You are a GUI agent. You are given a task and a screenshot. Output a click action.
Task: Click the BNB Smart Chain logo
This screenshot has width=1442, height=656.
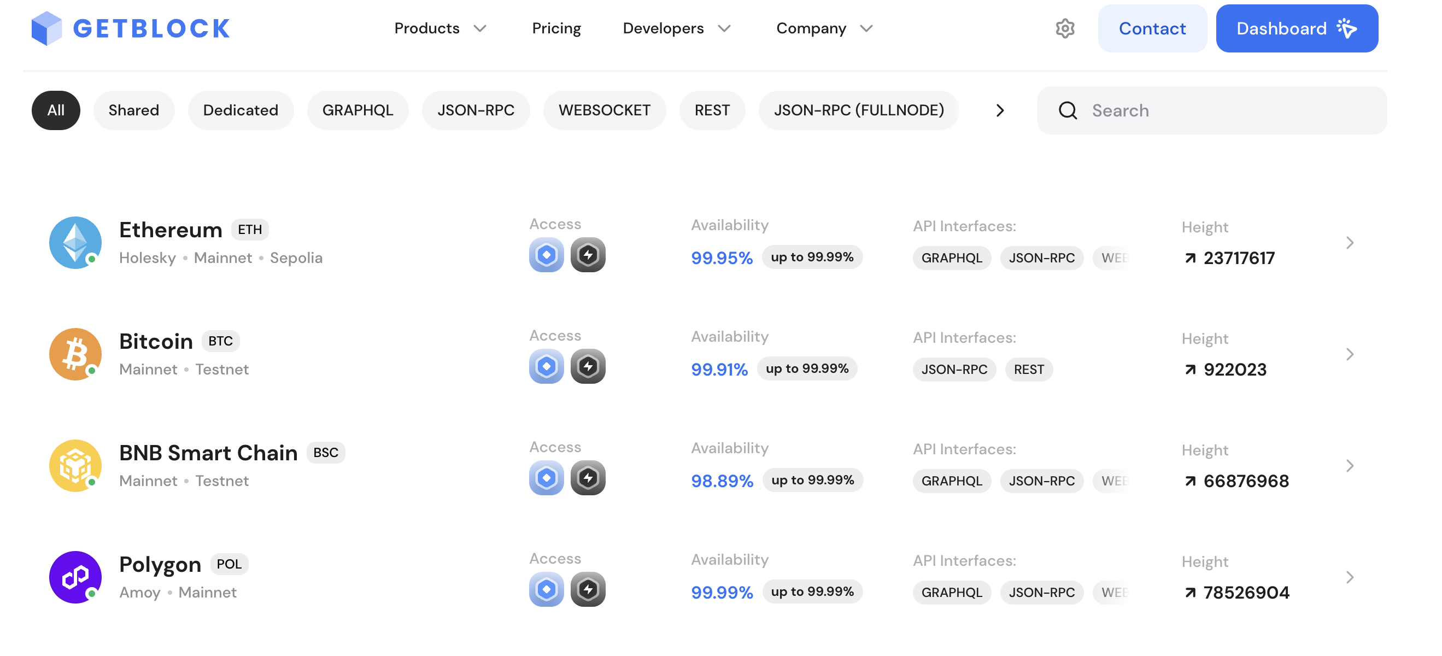tap(75, 465)
